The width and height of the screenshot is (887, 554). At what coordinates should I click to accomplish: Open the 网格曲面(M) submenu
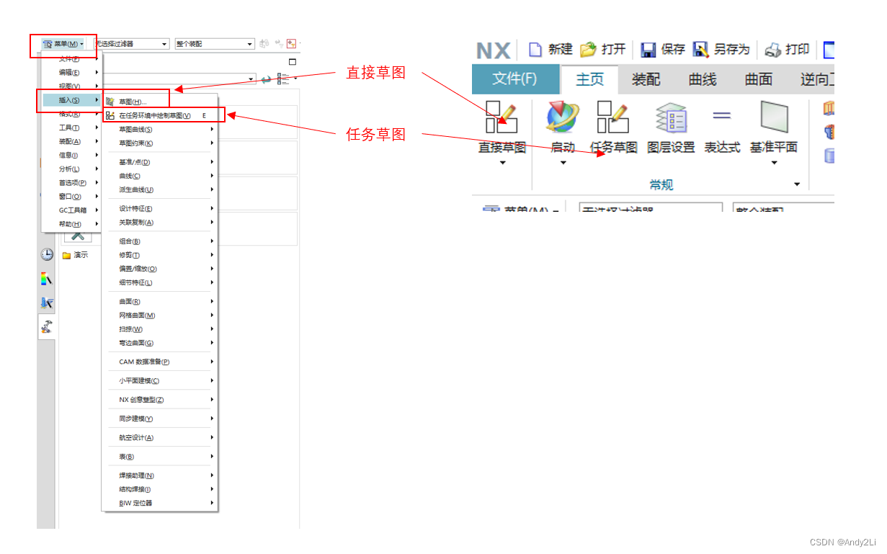point(159,315)
